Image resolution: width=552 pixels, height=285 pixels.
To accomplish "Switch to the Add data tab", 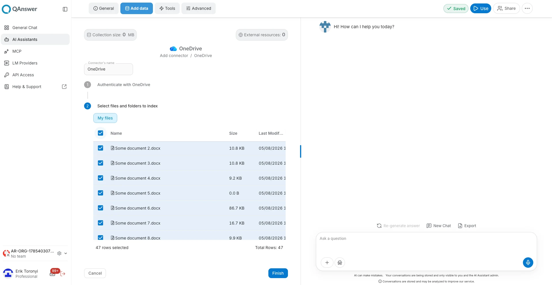I will (136, 8).
